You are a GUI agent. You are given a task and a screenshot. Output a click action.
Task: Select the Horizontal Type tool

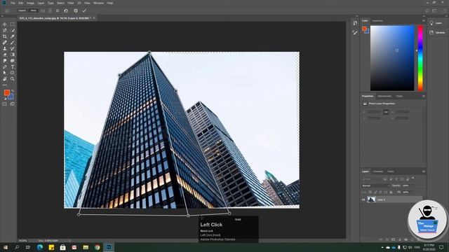click(13, 67)
